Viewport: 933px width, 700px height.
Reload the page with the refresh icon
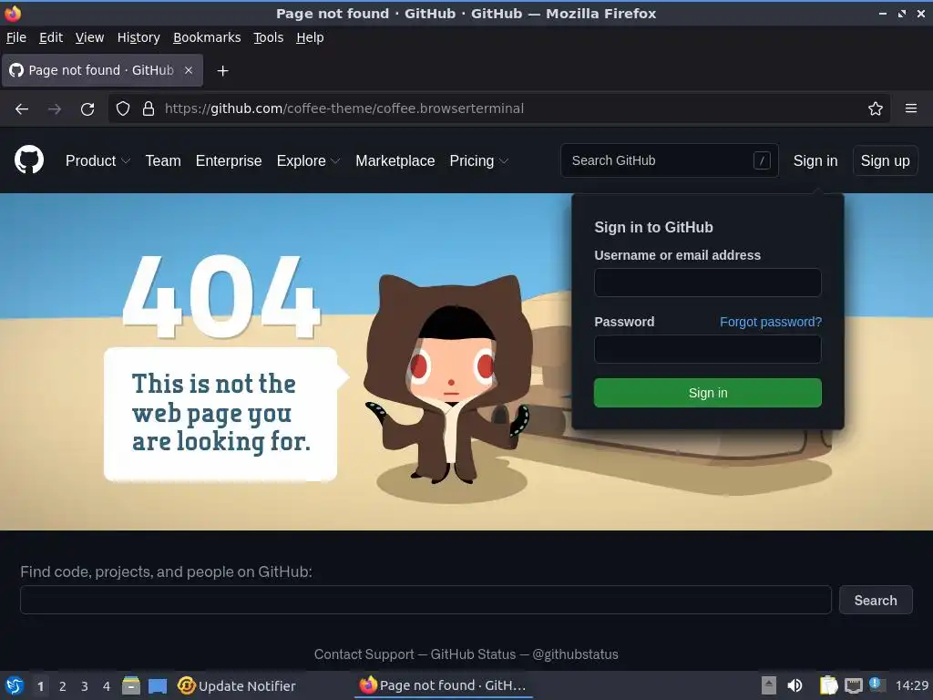(87, 109)
